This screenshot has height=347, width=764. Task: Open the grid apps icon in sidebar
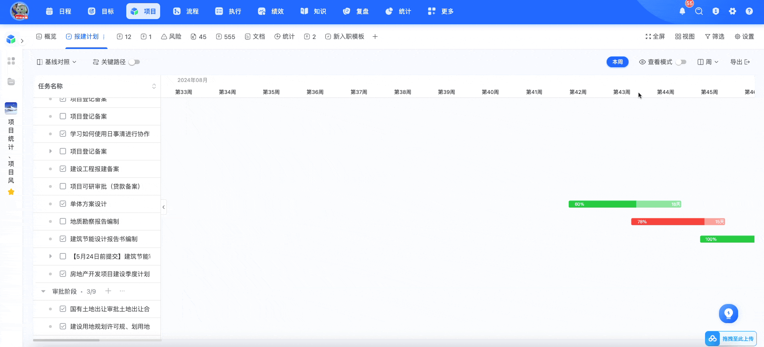coord(11,61)
